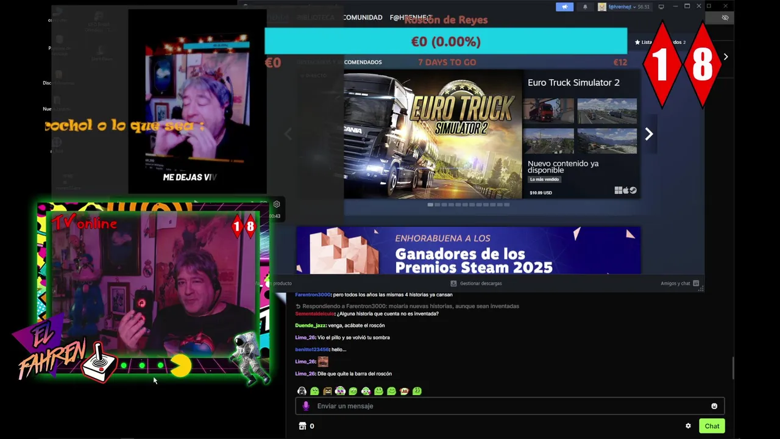Click the $10.09 USD price
Screen dimensions: 780x439
click(x=541, y=193)
